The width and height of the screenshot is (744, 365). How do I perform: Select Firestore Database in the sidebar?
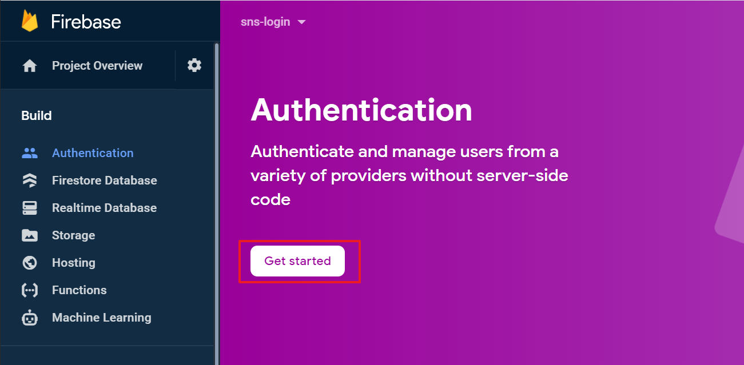click(105, 181)
